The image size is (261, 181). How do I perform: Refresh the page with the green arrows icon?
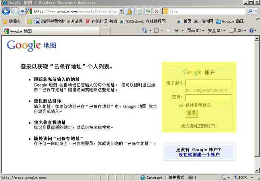(x=148, y=11)
